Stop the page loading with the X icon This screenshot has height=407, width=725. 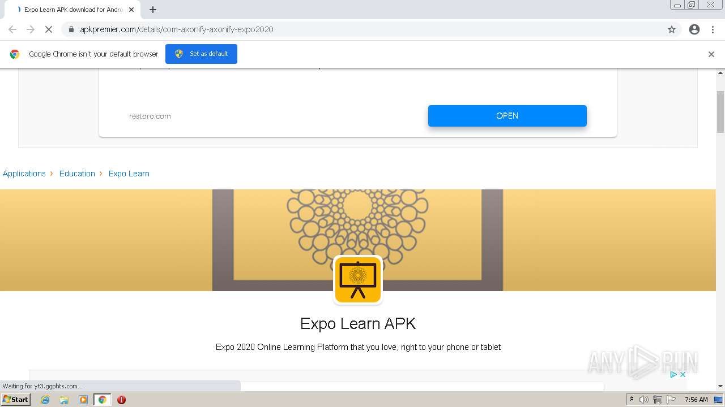point(49,29)
